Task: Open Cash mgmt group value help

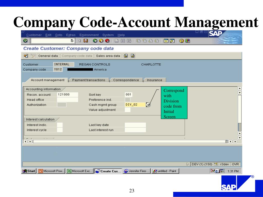Action: pyautogui.click(x=148, y=105)
